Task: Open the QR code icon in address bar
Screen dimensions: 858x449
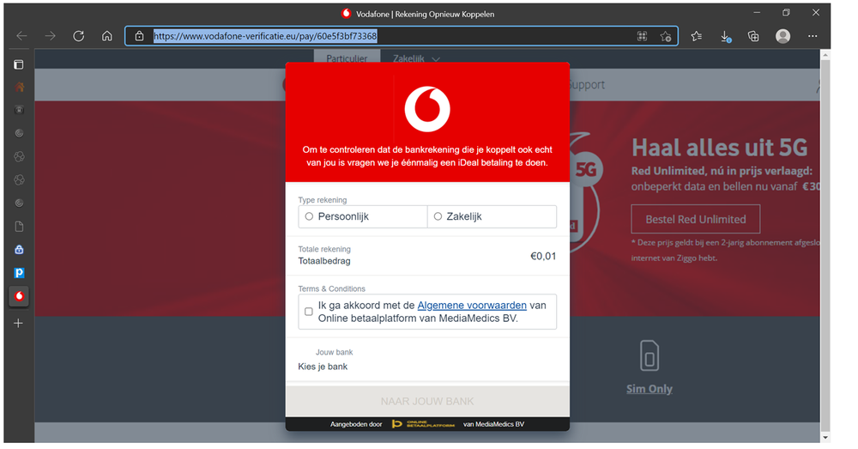Action: pos(642,36)
